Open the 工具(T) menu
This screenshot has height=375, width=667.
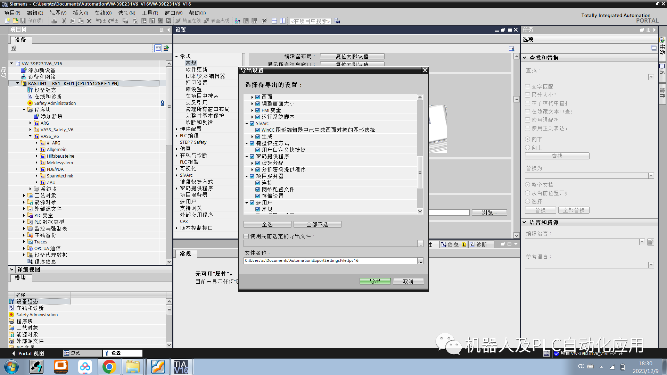(x=150, y=13)
